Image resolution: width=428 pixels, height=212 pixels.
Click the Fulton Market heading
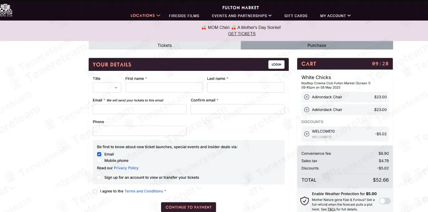(x=240, y=7)
